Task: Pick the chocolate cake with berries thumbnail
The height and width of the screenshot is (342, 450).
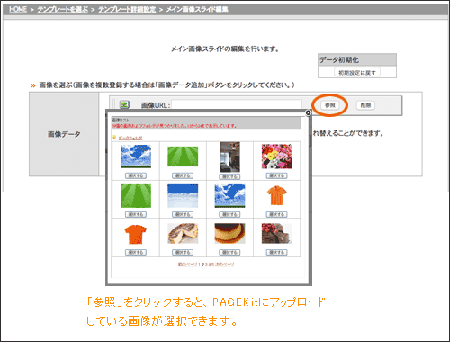Action: click(276, 233)
